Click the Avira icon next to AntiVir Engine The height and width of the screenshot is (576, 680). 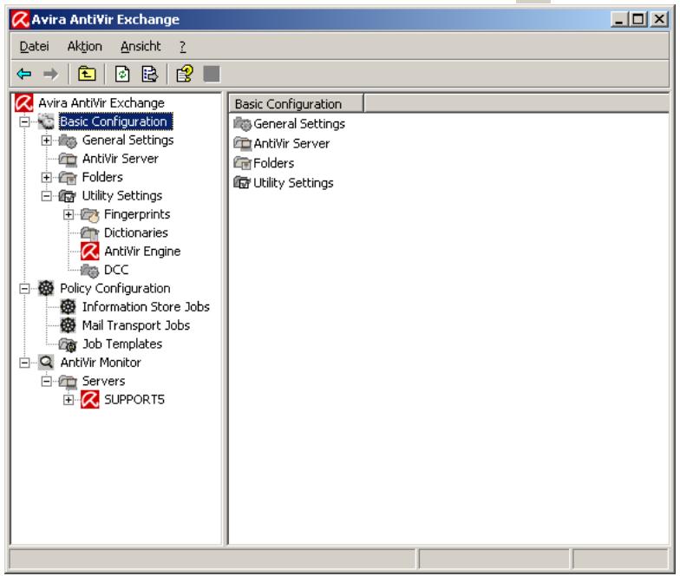click(x=90, y=252)
